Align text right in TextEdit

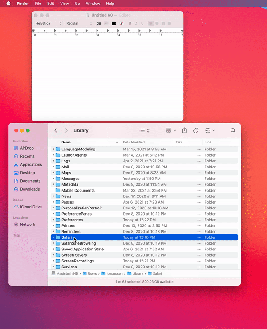pyautogui.click(x=163, y=24)
